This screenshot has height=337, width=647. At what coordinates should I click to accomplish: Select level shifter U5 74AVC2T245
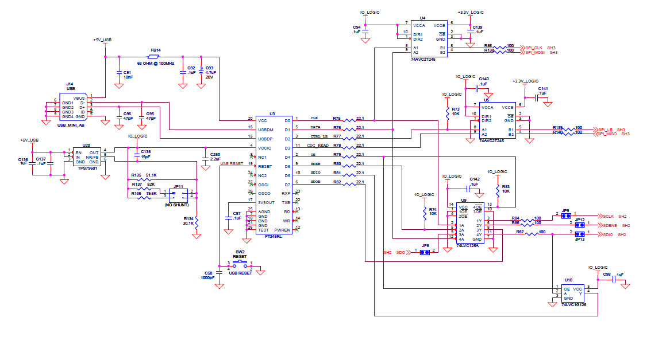tap(497, 120)
